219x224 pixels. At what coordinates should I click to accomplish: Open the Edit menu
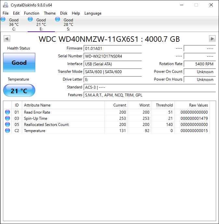coord(16,13)
